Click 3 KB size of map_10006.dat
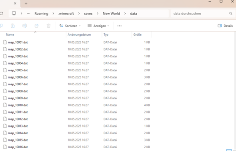Viewport: 236px width, 151px height. [147, 77]
